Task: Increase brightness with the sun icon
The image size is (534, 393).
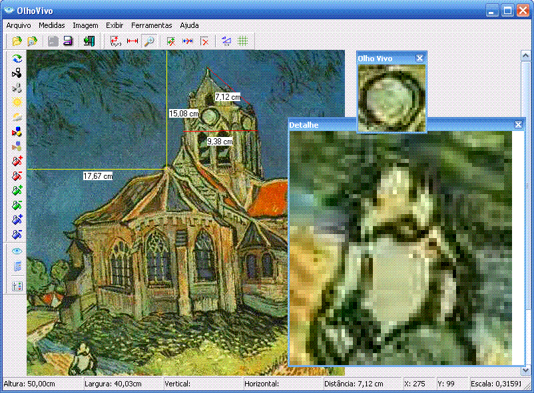Action: [17, 102]
